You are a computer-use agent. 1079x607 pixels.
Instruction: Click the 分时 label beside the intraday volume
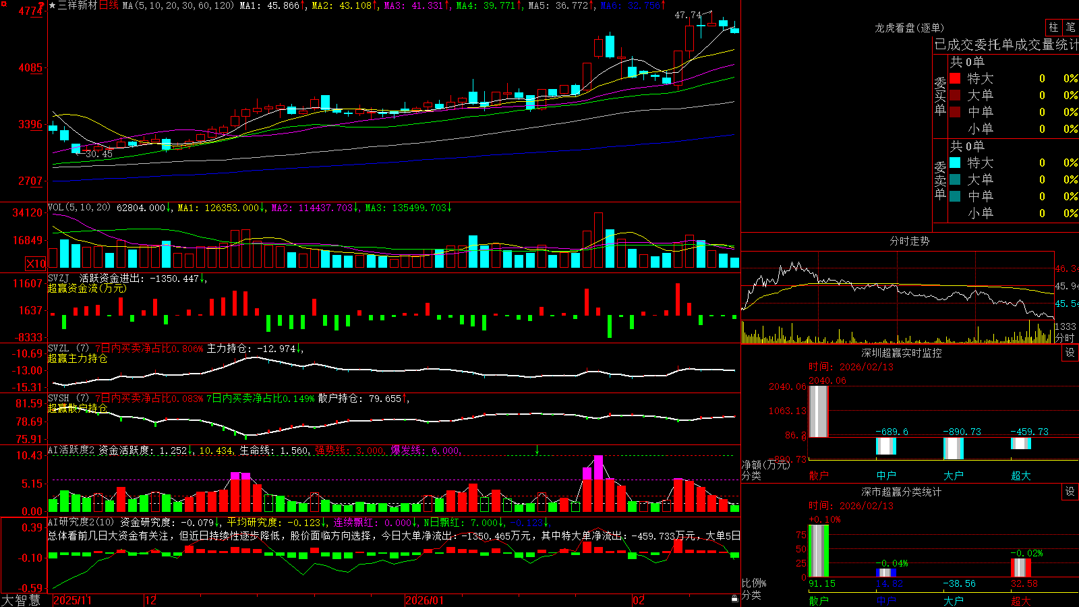coord(1065,338)
